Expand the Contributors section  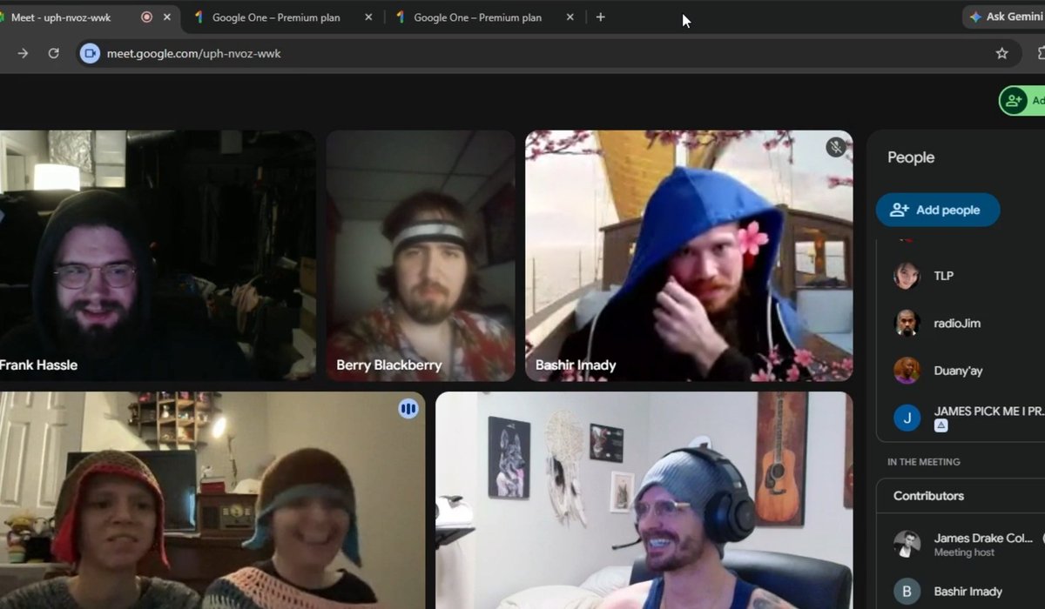coord(961,496)
